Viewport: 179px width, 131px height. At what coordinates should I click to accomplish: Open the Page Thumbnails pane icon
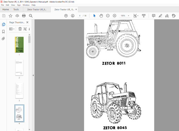click(x=3, y=24)
